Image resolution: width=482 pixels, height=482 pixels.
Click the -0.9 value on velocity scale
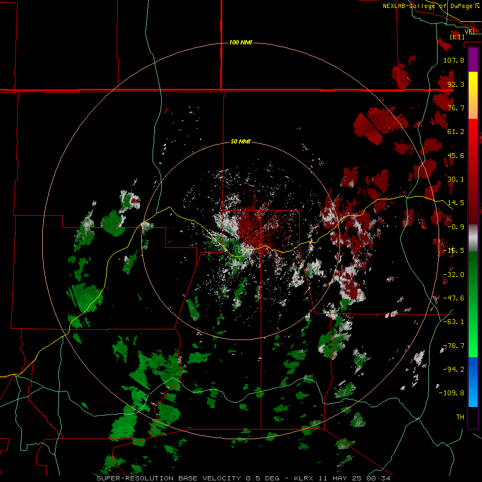[456, 227]
